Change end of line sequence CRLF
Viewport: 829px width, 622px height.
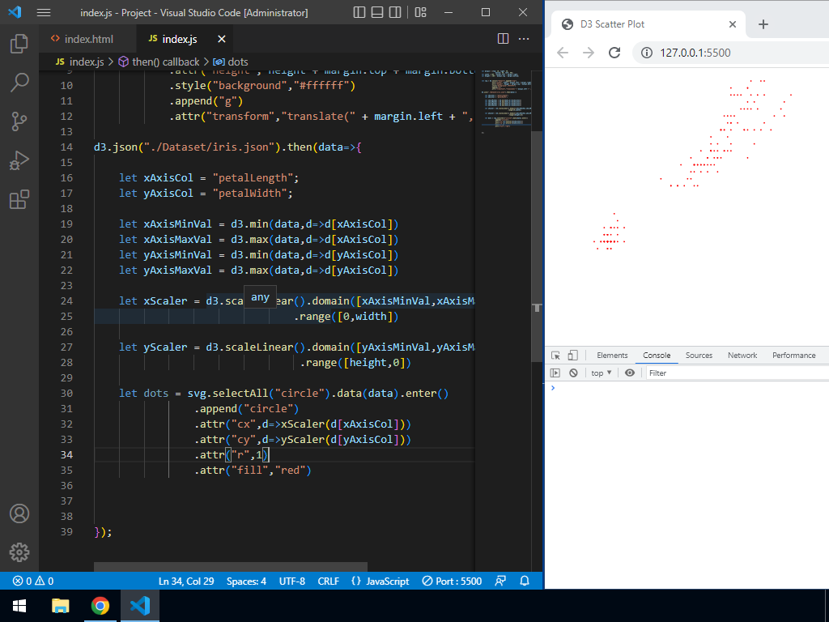pyautogui.click(x=329, y=581)
